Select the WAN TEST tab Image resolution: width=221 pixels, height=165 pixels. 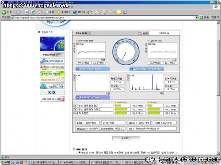click(x=81, y=33)
